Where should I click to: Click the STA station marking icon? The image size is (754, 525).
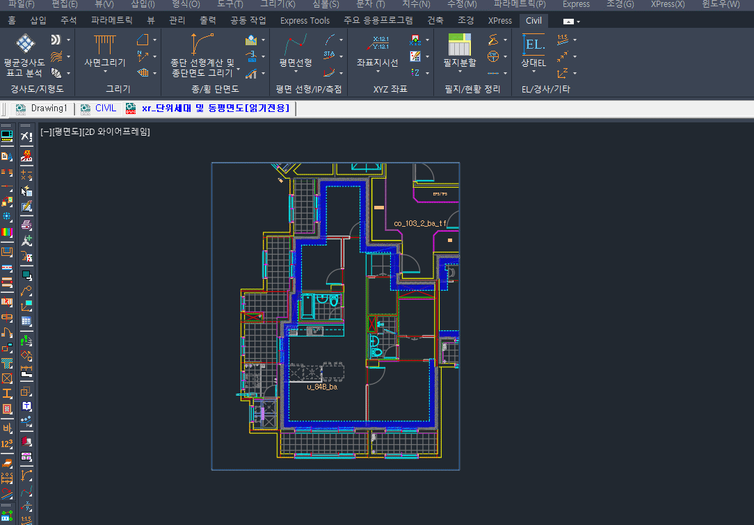click(x=330, y=56)
